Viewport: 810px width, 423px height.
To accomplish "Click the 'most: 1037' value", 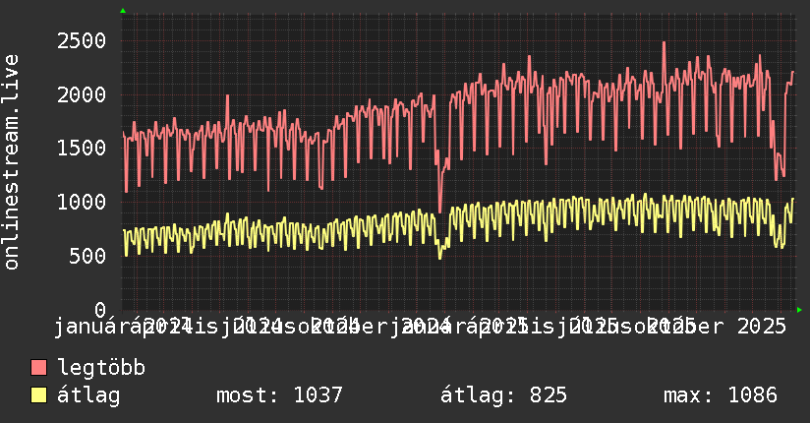I will click(279, 395).
